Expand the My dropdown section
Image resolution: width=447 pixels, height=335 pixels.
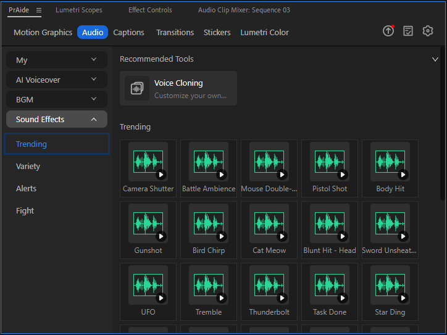tap(57, 60)
